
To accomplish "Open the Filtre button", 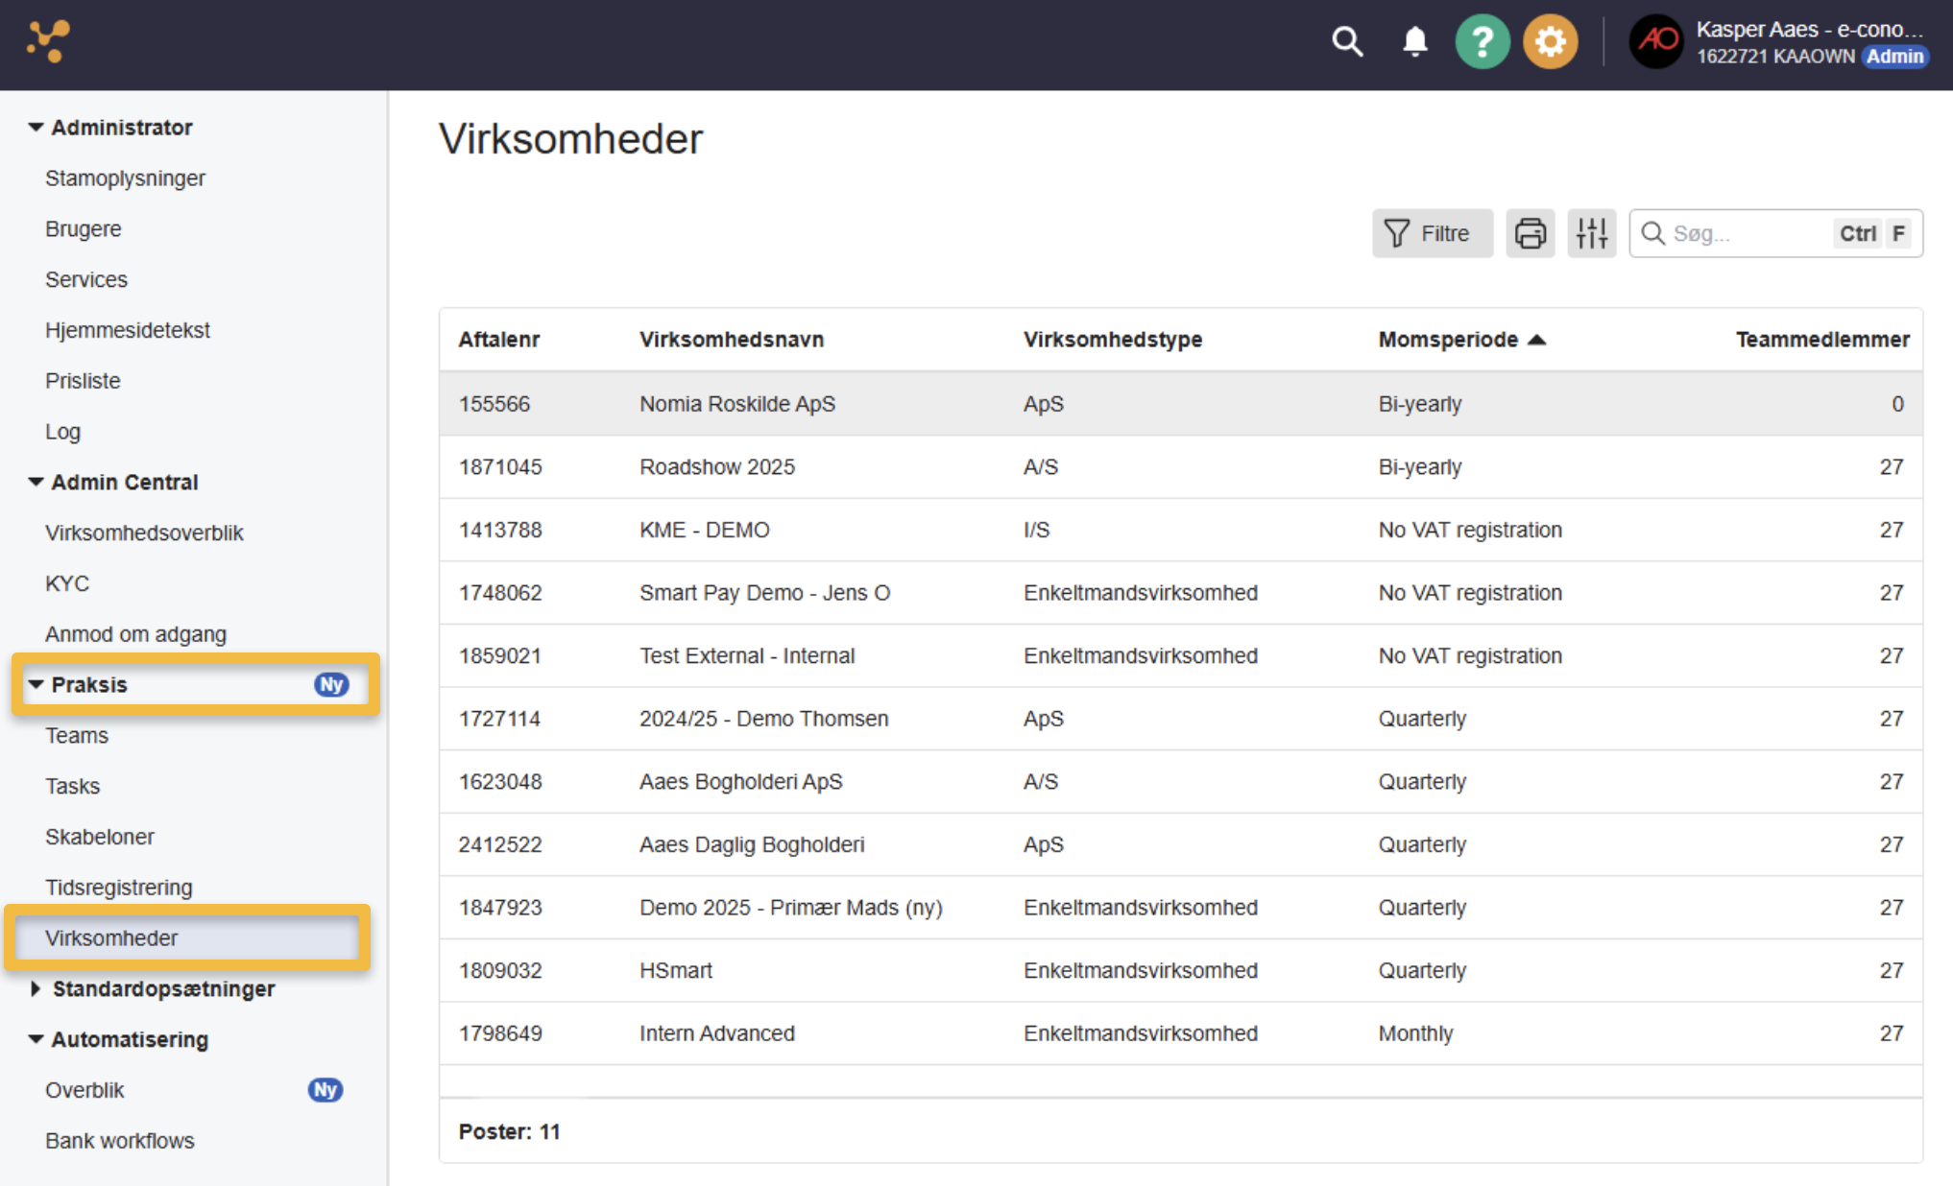I will coord(1433,233).
